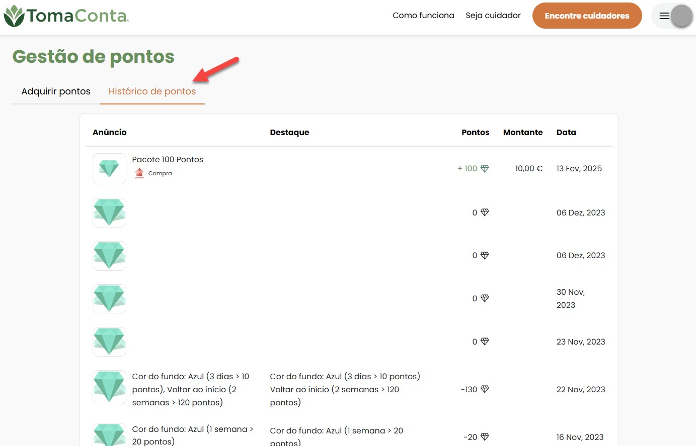Open the hamburger menu icon
The width and height of the screenshot is (696, 446).
pos(664,16)
